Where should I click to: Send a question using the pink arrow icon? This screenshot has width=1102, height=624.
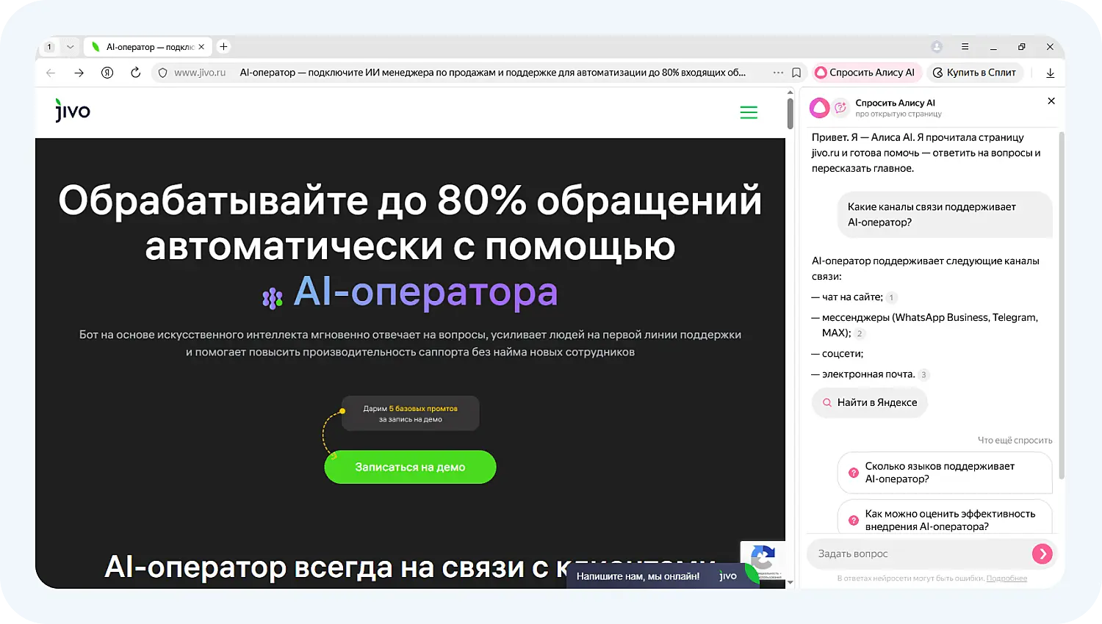tap(1042, 554)
